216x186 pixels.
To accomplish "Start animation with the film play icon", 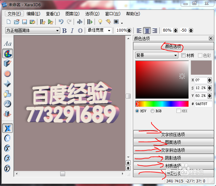I will coord(90,22).
